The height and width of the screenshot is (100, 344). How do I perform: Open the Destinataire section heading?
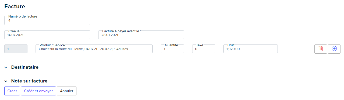tap(25, 67)
